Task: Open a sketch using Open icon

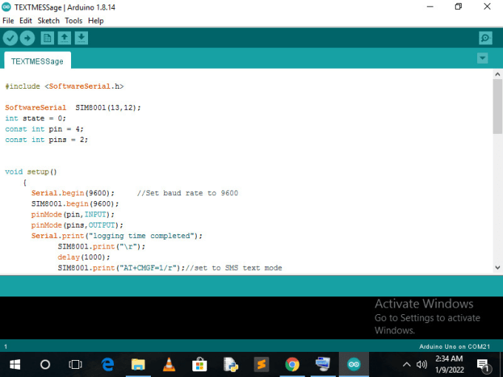Action: pyautogui.click(x=64, y=38)
